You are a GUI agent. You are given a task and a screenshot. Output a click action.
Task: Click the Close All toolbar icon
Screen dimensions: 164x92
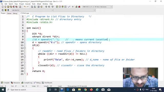point(16,7)
